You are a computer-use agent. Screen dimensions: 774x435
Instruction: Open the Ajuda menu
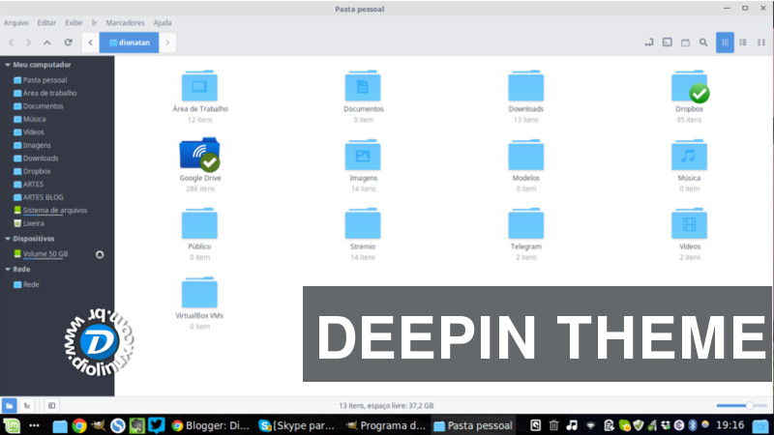click(163, 22)
